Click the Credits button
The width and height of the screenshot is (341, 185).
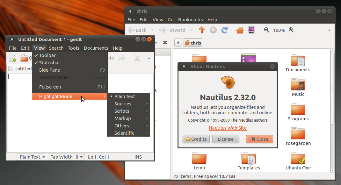point(196,139)
